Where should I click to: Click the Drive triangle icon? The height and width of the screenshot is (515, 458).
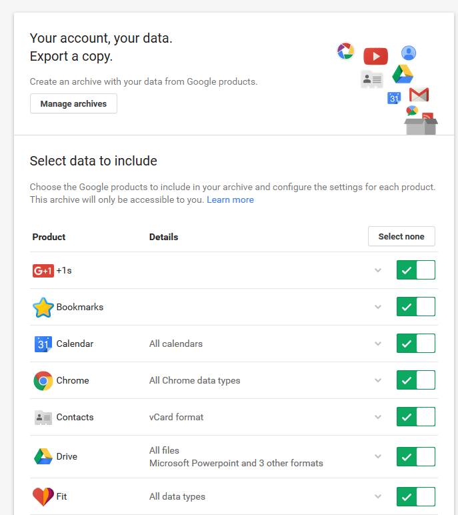click(x=43, y=457)
